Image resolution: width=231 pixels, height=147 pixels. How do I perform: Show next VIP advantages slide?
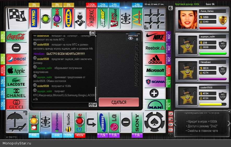point(229,123)
